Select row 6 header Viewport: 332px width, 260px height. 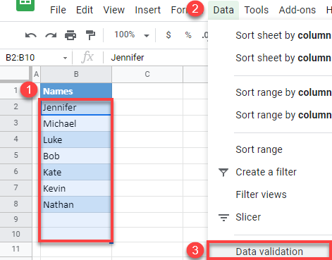click(x=16, y=171)
